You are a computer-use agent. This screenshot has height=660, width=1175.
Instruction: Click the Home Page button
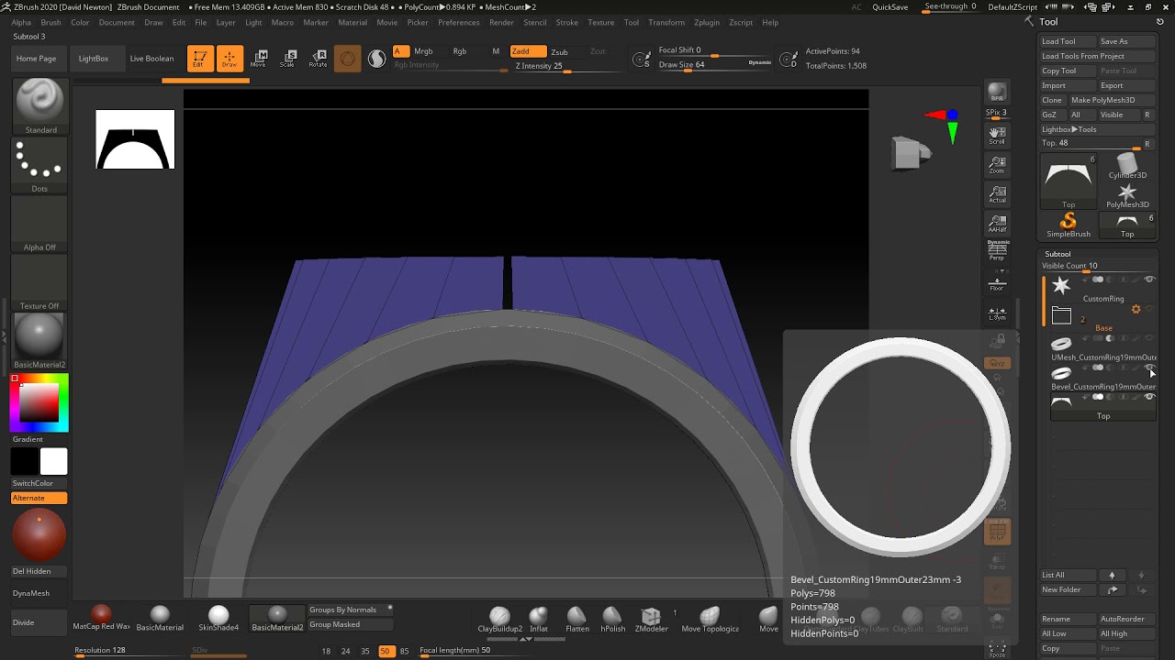point(36,59)
